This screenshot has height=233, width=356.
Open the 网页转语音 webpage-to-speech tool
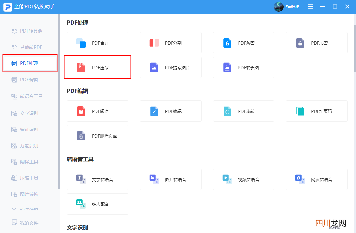click(x=317, y=179)
